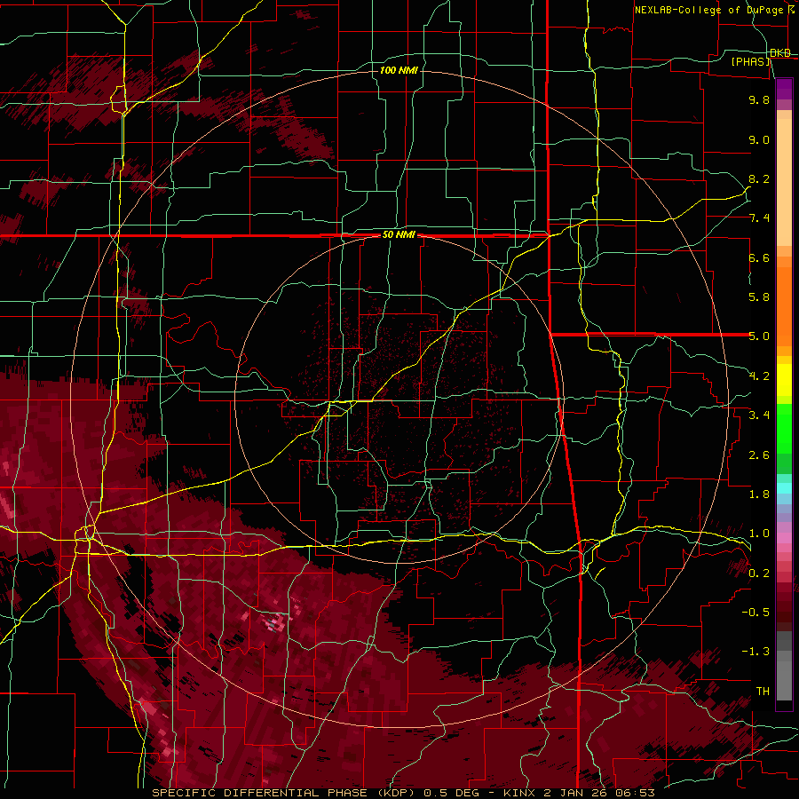Pick the bright green section of the color bar
This screenshot has width=799, height=799.
[x=784, y=429]
